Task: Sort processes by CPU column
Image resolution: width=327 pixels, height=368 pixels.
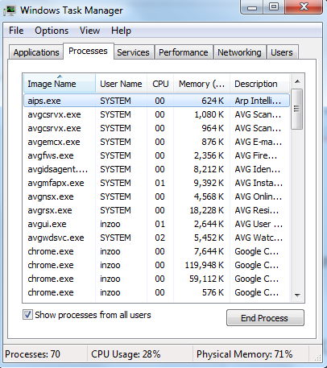Action: pos(160,84)
